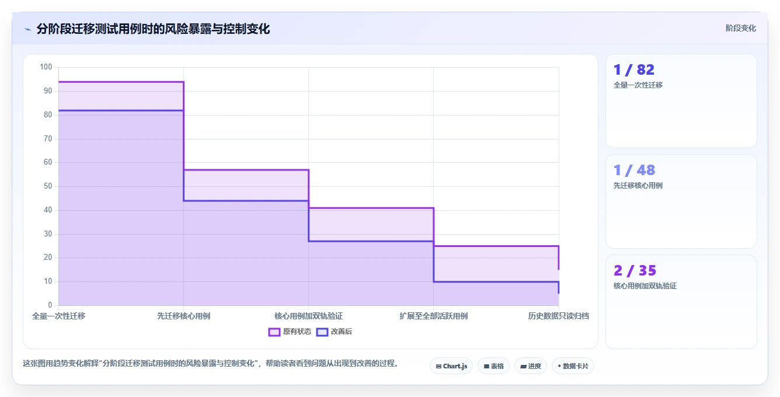Select the 进度 tag button
780x397 pixels.
pyautogui.click(x=531, y=366)
